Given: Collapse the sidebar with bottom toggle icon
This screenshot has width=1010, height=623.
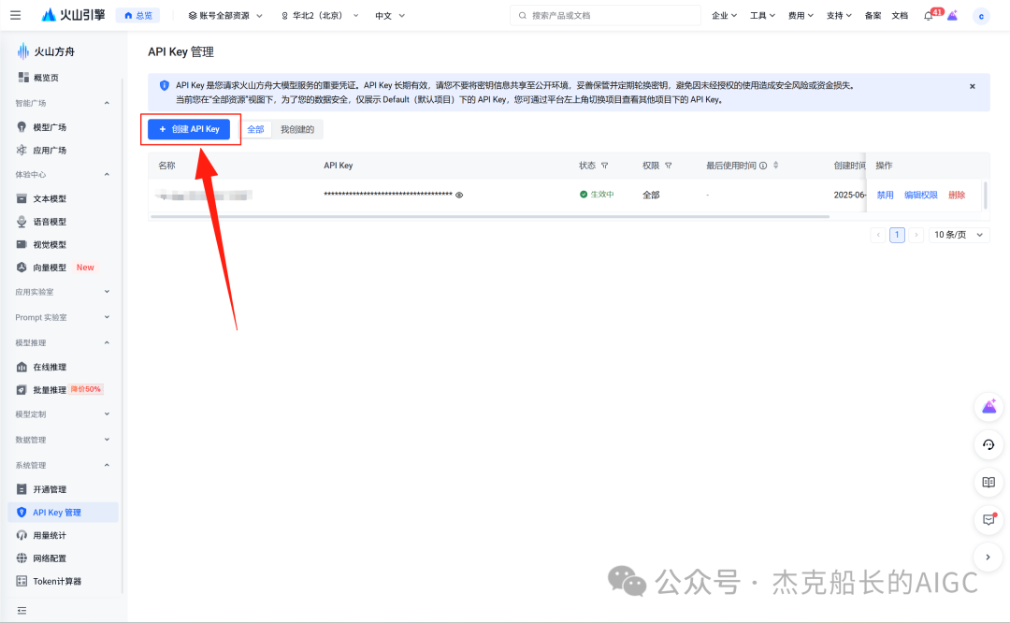Looking at the screenshot, I should (22, 610).
